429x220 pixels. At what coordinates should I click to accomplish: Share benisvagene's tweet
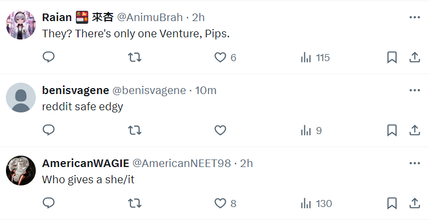click(x=414, y=130)
